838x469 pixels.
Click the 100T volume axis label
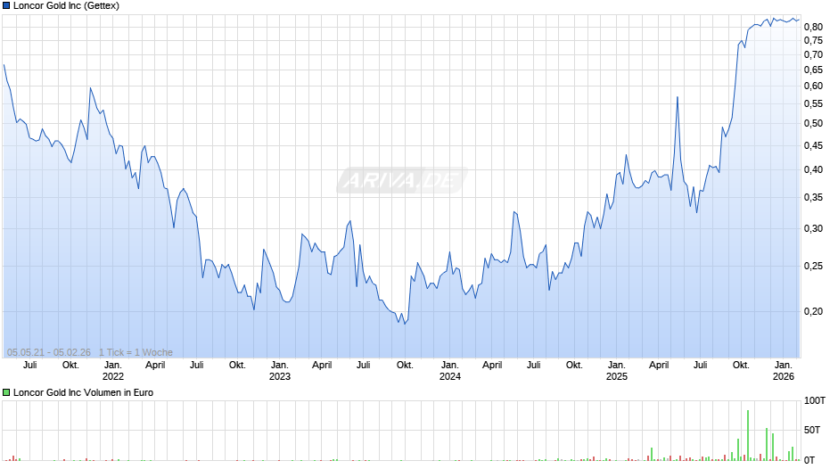tap(815, 401)
